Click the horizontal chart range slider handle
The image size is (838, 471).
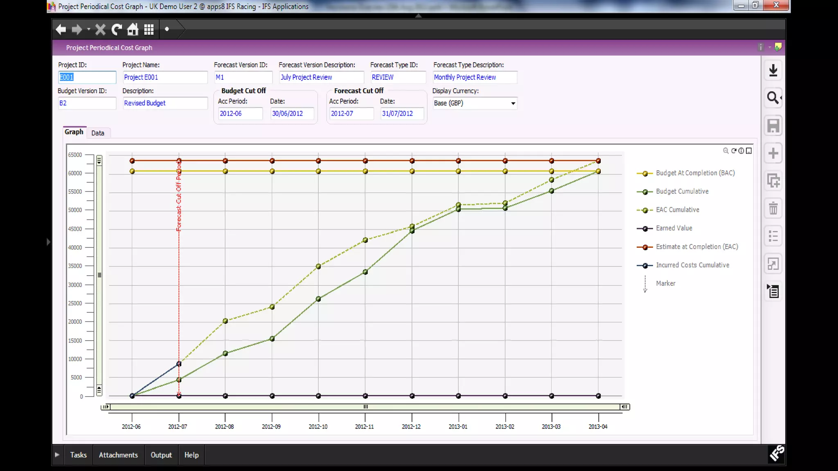pyautogui.click(x=365, y=407)
